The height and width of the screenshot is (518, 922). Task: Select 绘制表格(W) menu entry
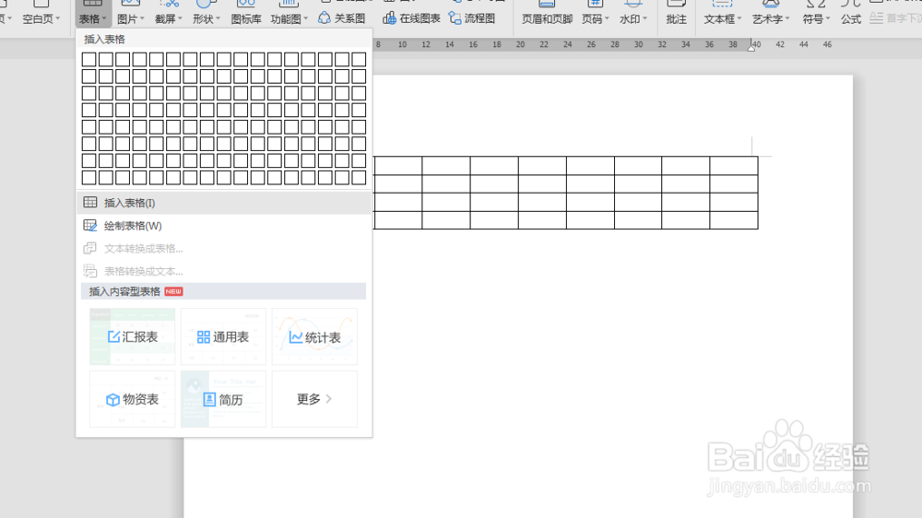coord(224,226)
